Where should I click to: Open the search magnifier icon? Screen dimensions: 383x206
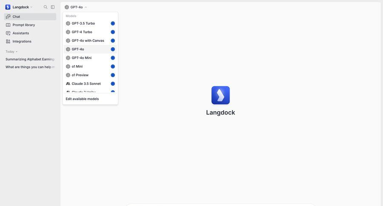click(x=46, y=7)
